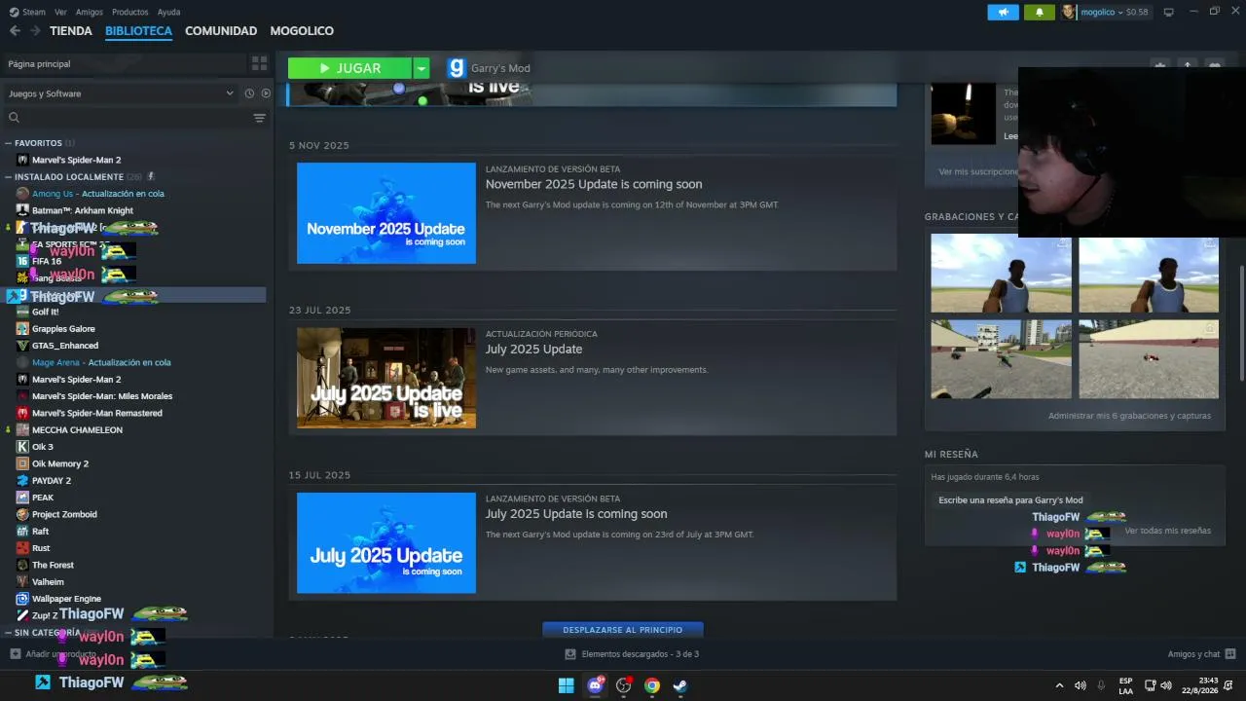Open the Ayuda menu
This screenshot has height=701, width=1246.
[168, 12]
